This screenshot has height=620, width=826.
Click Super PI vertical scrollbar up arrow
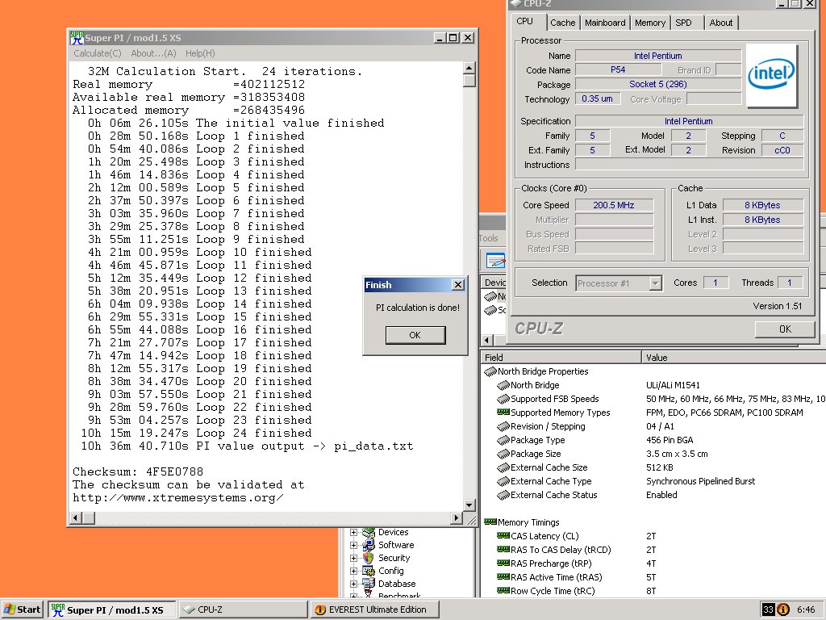469,68
